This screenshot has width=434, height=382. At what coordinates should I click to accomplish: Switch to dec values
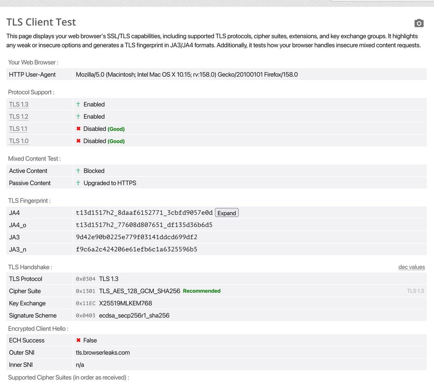coord(412,267)
